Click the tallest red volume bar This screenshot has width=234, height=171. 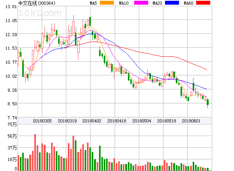[35, 152]
